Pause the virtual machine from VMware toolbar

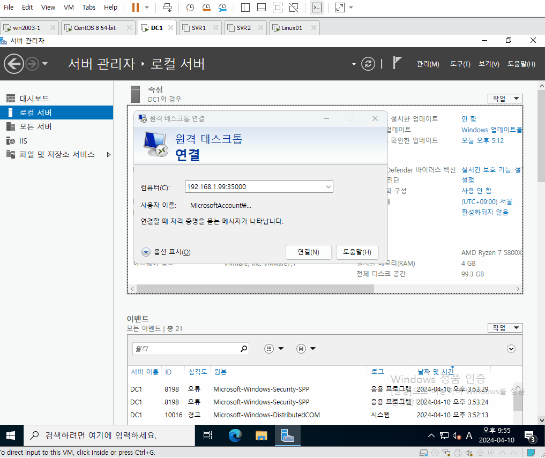tap(136, 7)
